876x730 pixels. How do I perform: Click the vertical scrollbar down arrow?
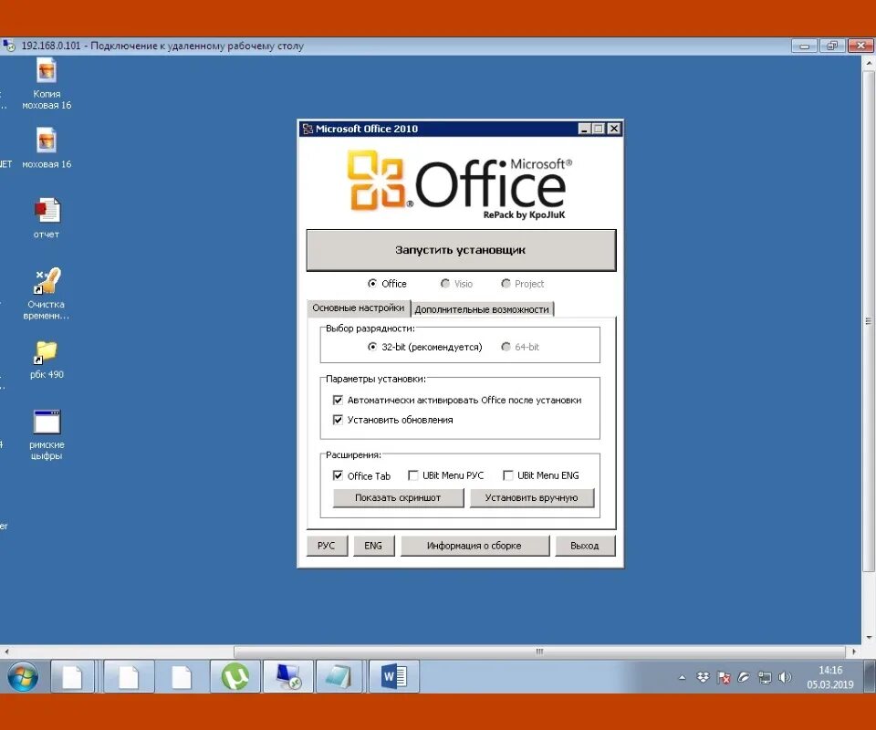[869, 637]
